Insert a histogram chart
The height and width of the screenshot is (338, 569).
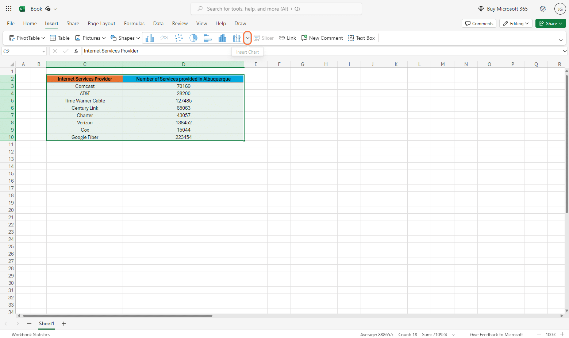point(222,38)
